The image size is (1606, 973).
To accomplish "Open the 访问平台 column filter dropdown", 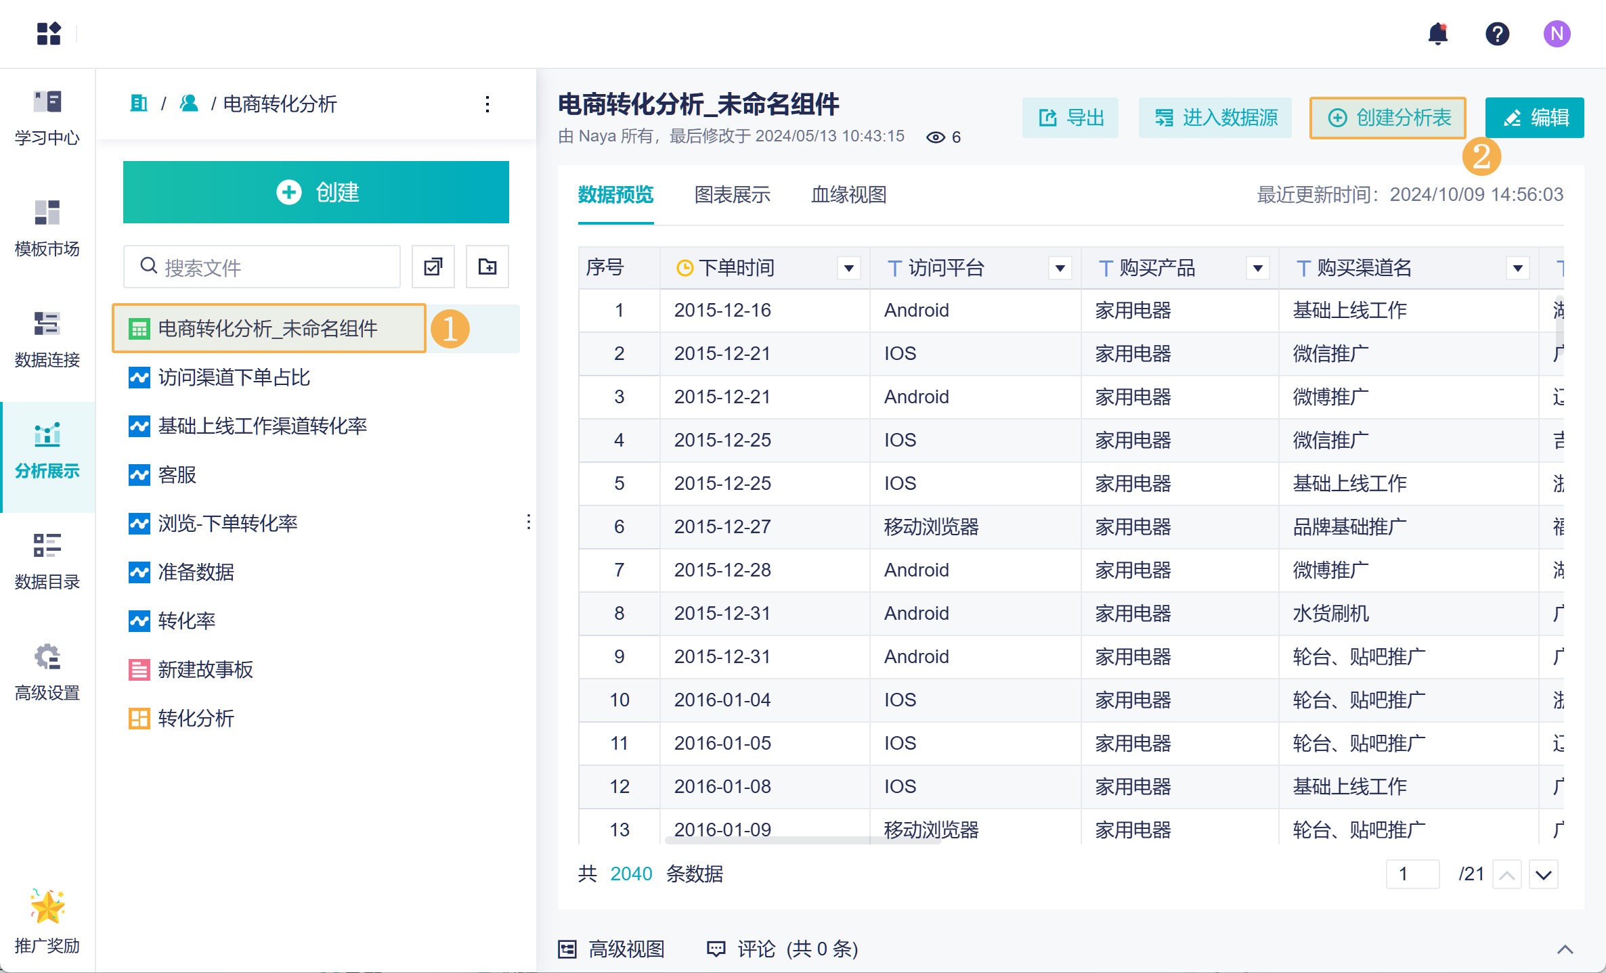I will 1060,269.
